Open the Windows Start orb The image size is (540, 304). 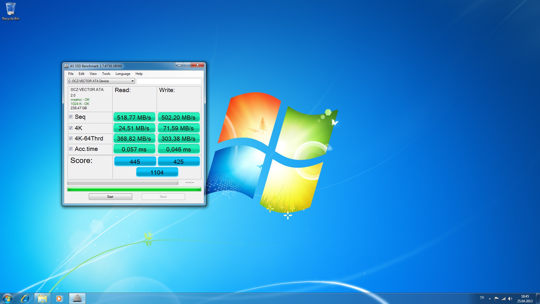8,298
